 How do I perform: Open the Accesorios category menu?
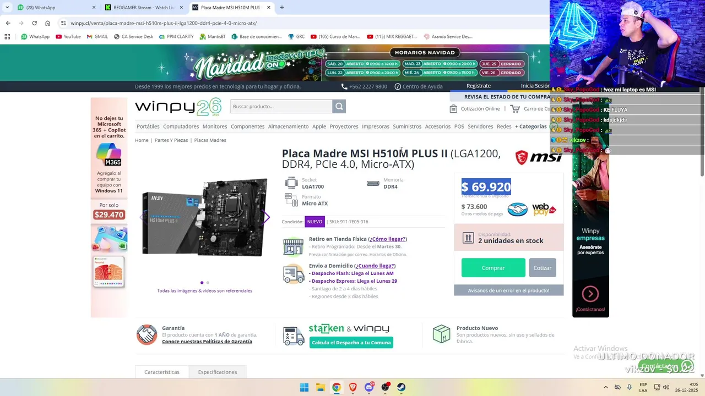(x=437, y=127)
